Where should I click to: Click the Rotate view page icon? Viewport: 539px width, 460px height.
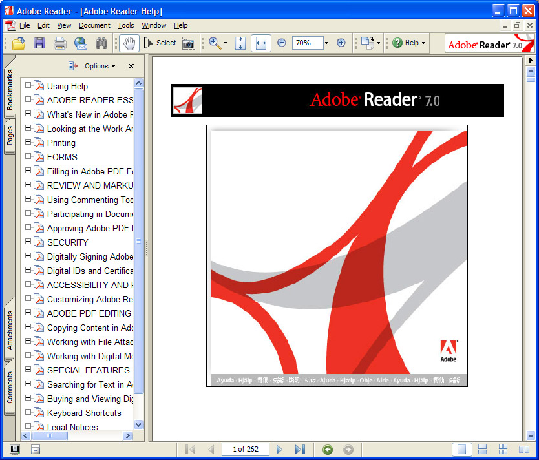point(368,43)
